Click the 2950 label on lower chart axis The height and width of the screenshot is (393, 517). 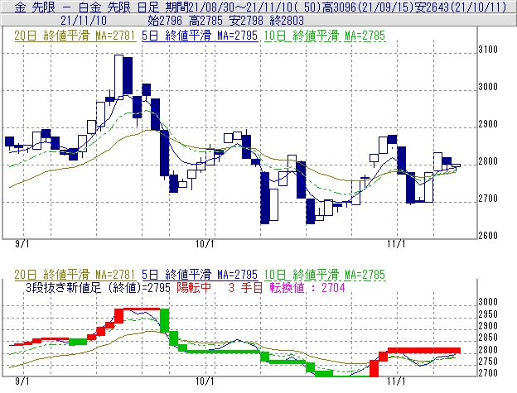tap(488, 314)
